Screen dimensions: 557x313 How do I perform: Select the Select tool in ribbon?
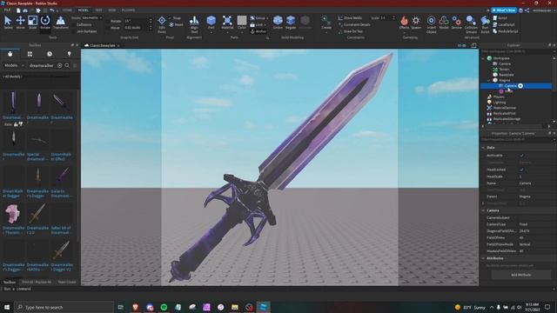pos(8,22)
